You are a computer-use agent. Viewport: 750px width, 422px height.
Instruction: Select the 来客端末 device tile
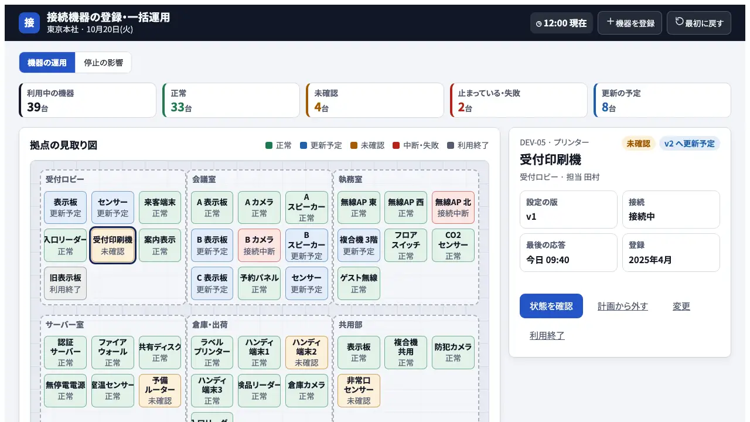tap(160, 207)
